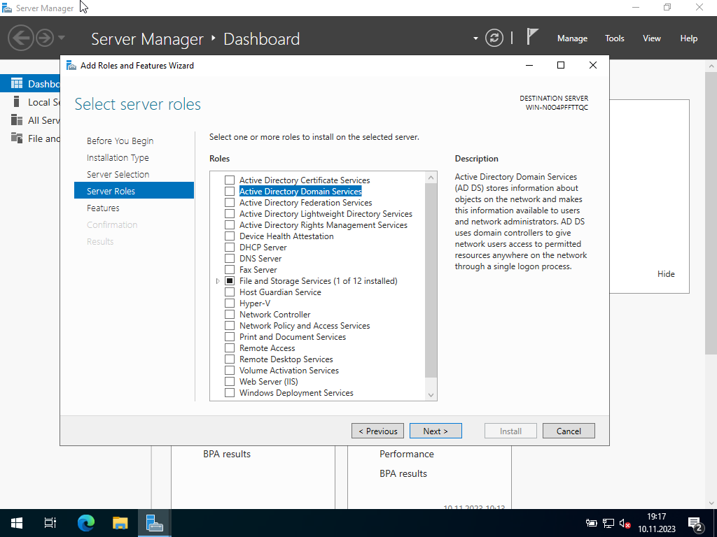Image resolution: width=717 pixels, height=537 pixels.
Task: Click Server Manager taskbar icon
Action: (x=155, y=523)
